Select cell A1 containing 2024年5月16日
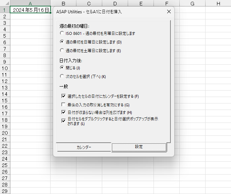 (x=30, y=10)
